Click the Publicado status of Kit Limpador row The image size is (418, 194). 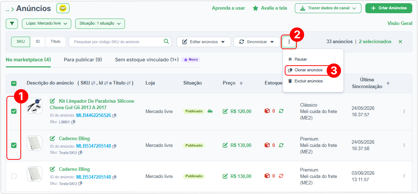point(194,111)
